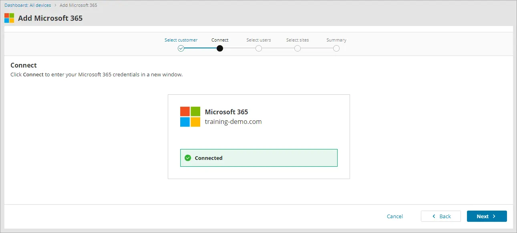Click the large Microsoft 365 logo in card

[x=190, y=117]
